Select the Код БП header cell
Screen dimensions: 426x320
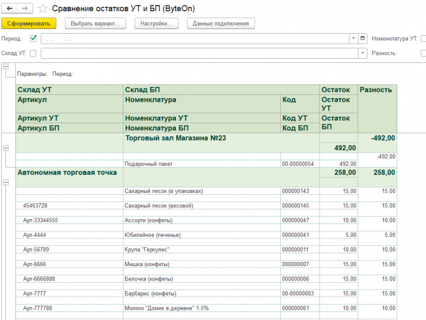pos(300,128)
